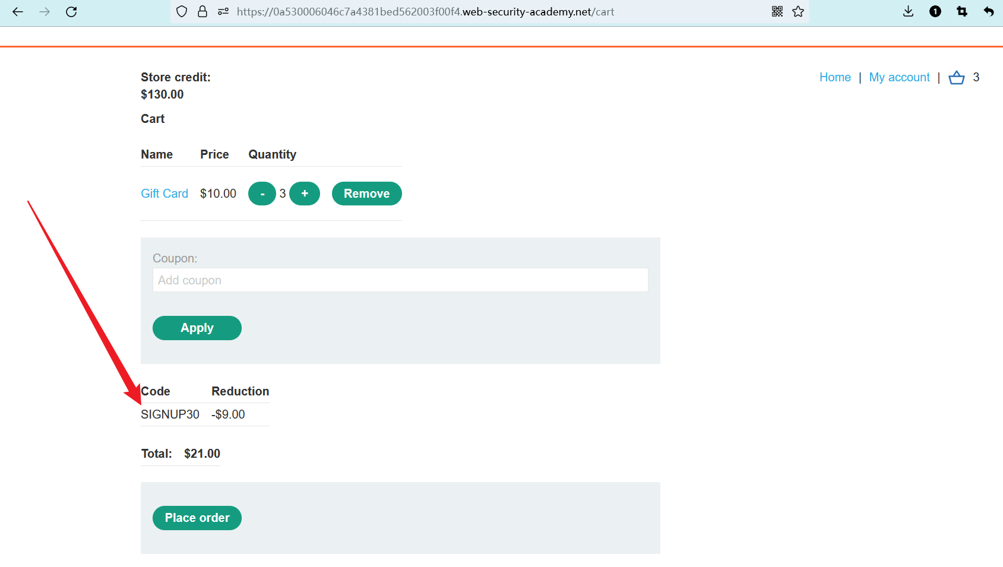Click the Total label
This screenshot has height=567, width=1003.
(x=157, y=454)
